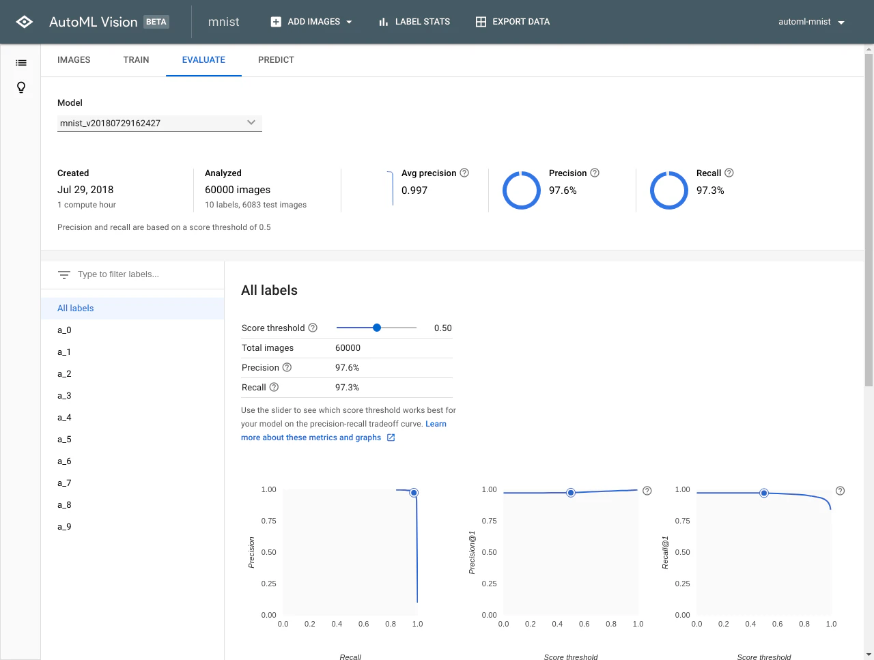The image size is (874, 660).
Task: Click help icon in Recall table row
Action: (x=274, y=387)
